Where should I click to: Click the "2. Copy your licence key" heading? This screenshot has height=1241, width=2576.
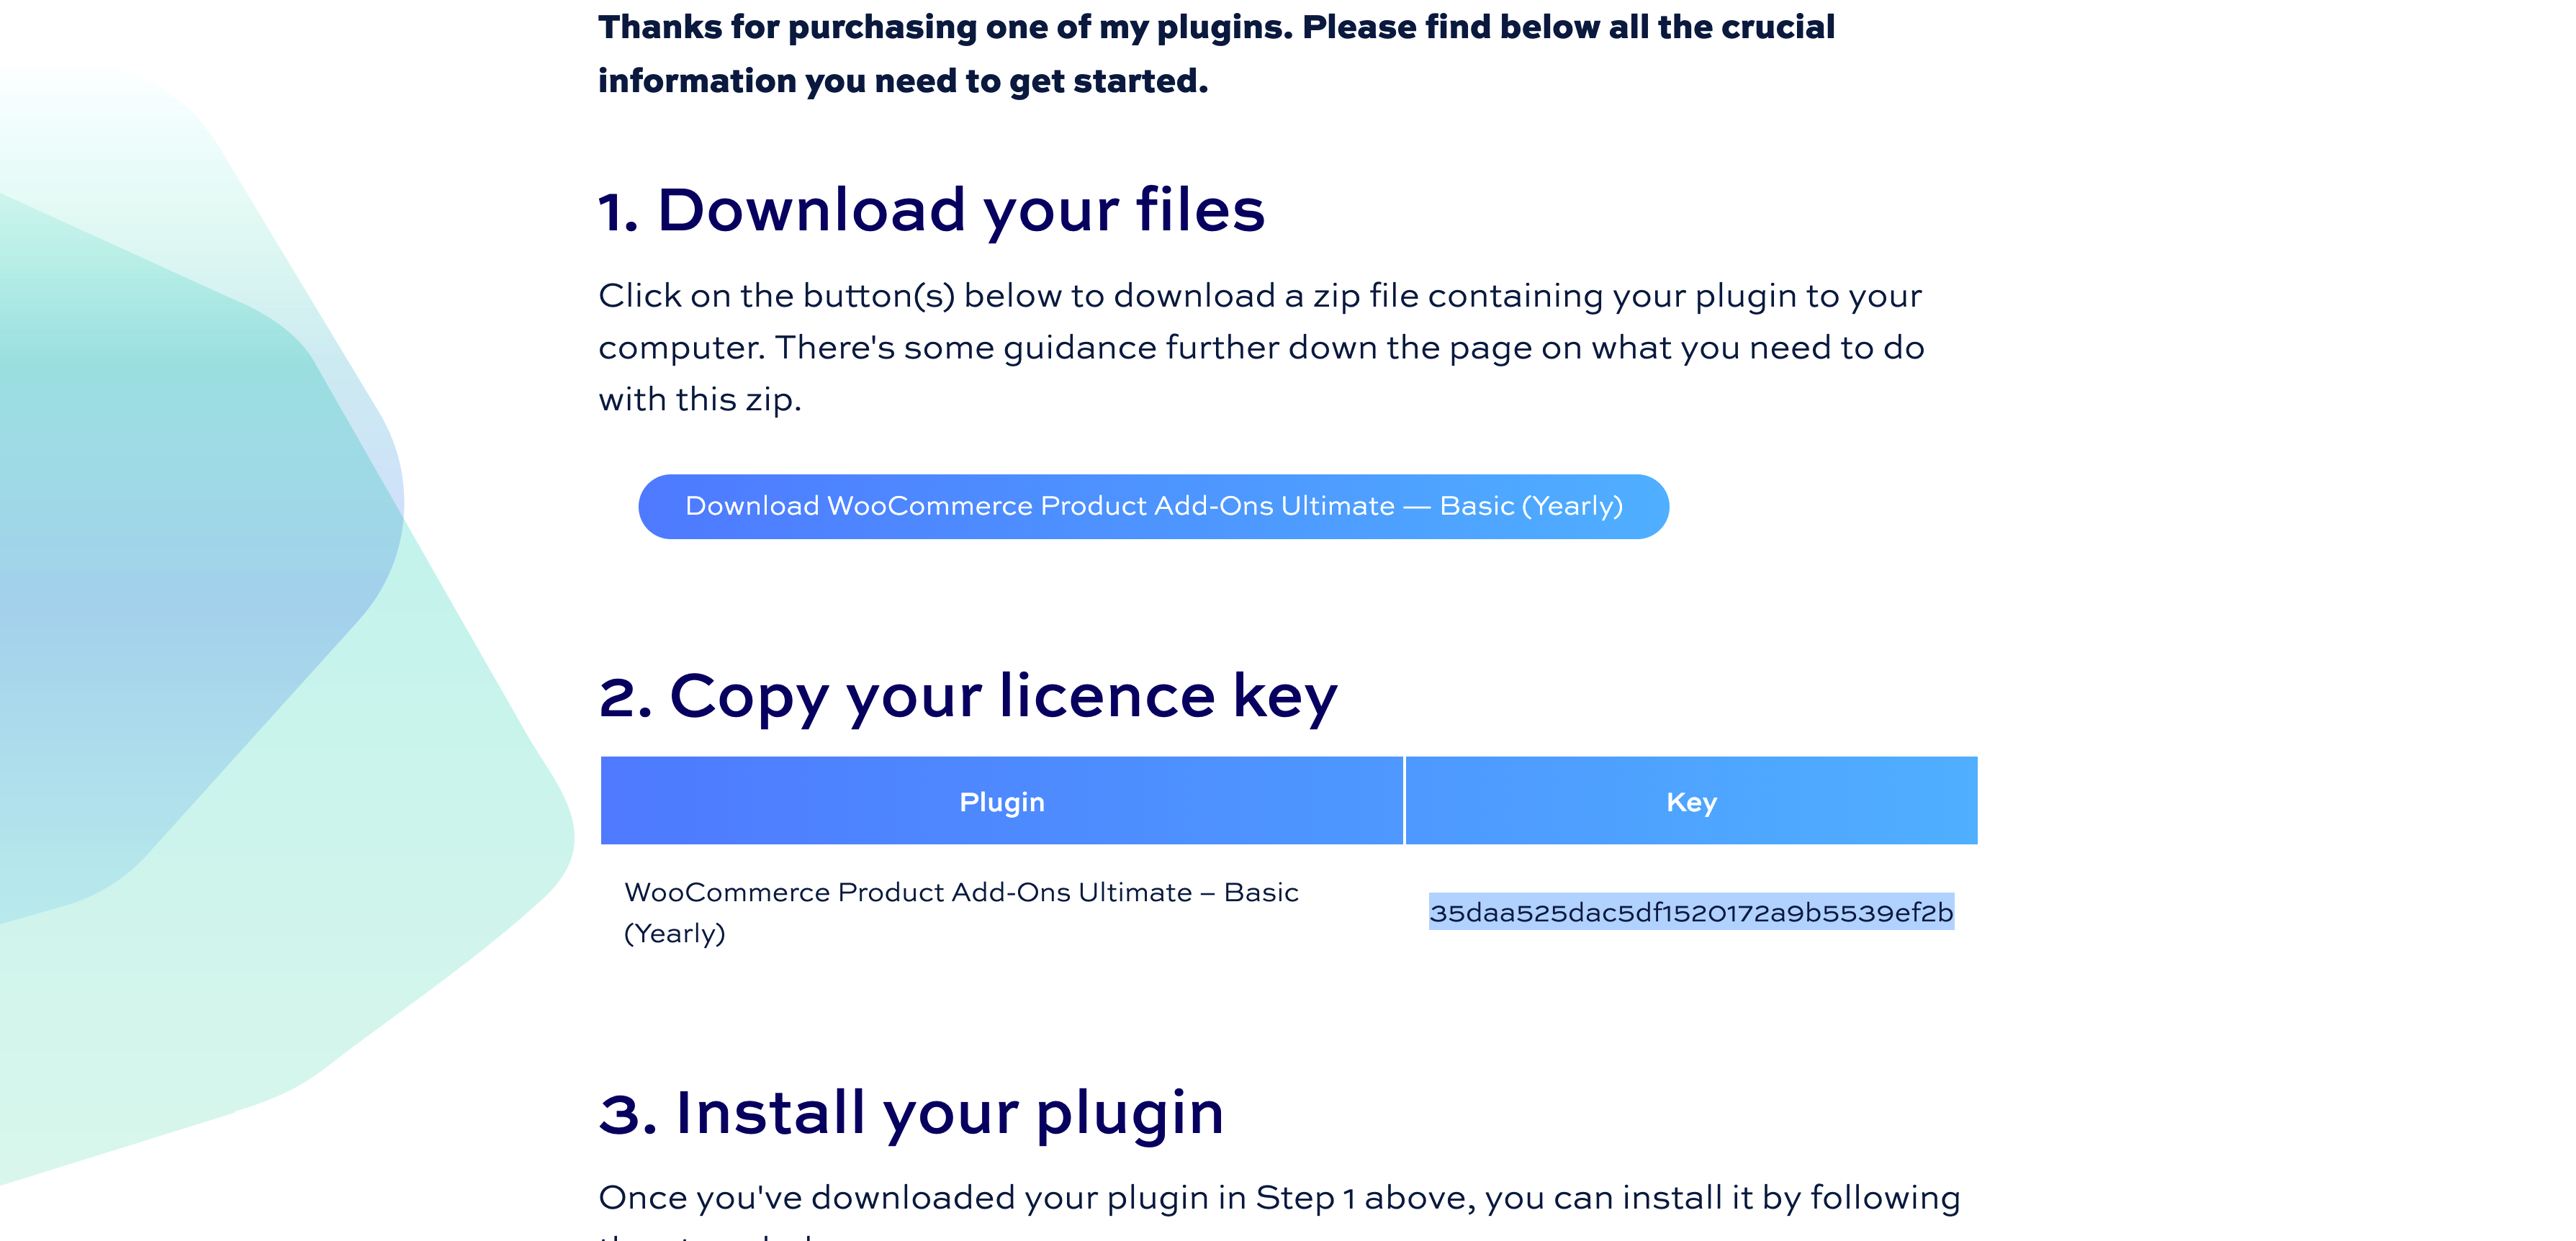point(967,696)
